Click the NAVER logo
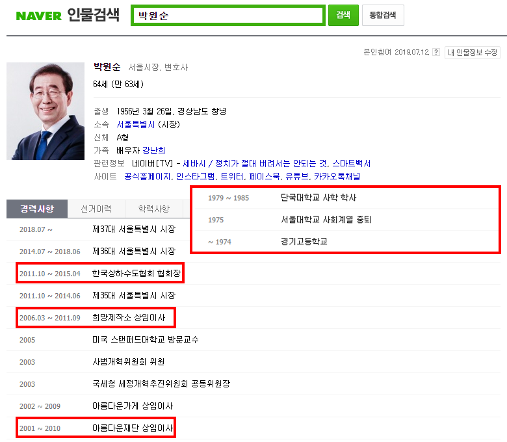 [x=38, y=16]
